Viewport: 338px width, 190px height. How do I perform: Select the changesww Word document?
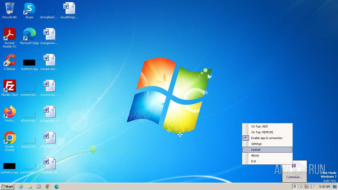click(49, 36)
